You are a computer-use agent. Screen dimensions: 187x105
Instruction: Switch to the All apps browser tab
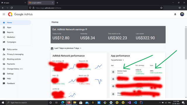click(x=13, y=3)
